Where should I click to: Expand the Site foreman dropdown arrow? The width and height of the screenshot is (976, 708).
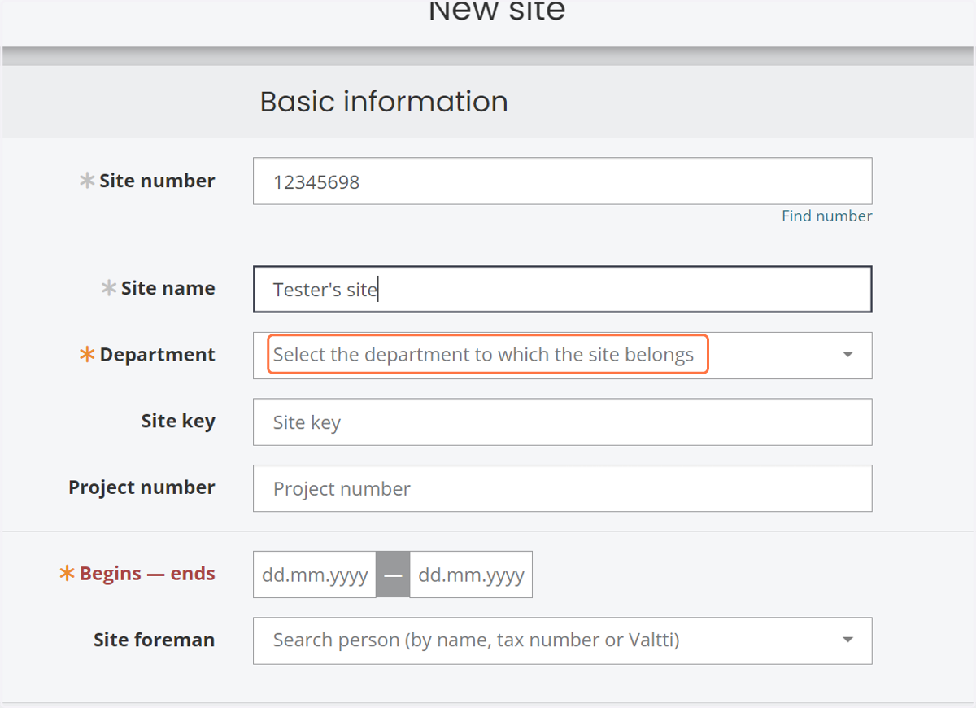(847, 640)
